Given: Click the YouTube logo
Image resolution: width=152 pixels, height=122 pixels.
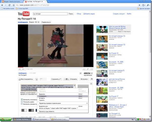Looking at the screenshot, I should click(x=24, y=14).
